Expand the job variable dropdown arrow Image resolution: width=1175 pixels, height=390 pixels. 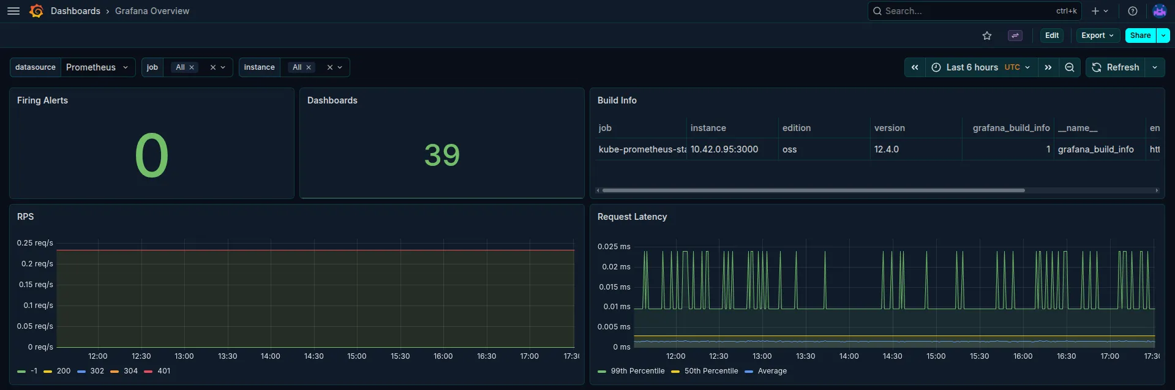(223, 67)
